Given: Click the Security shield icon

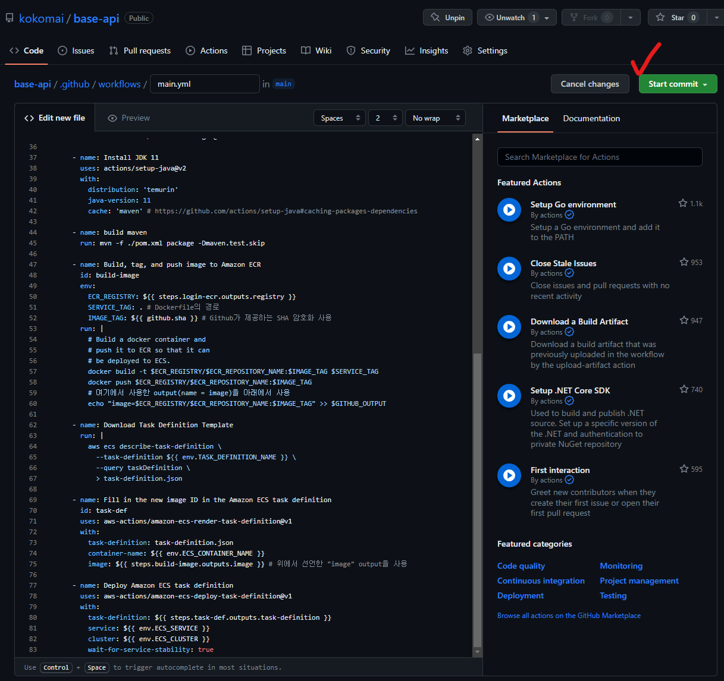Looking at the screenshot, I should coord(351,51).
